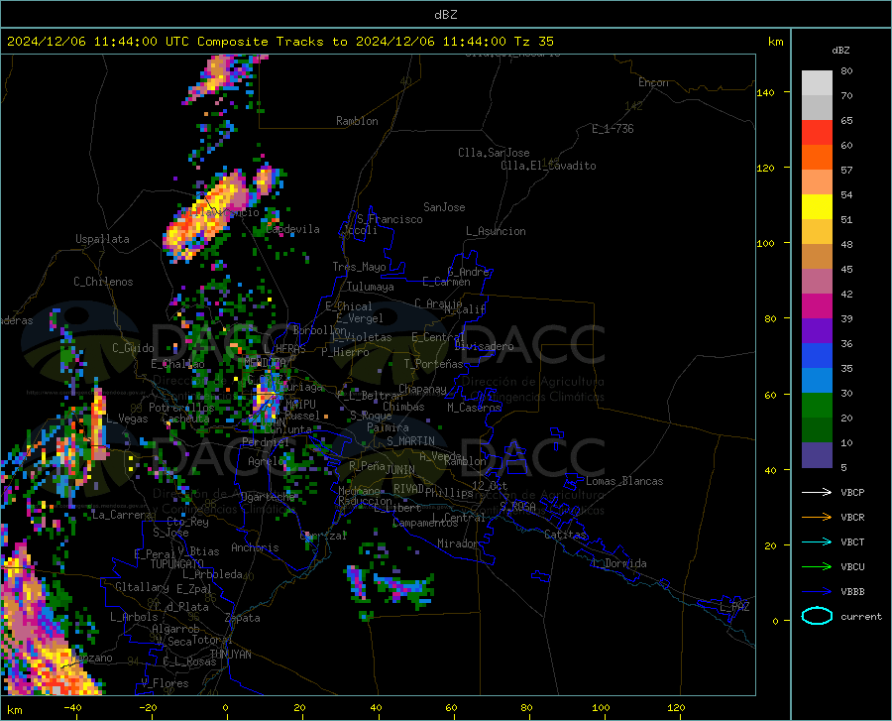The height and width of the screenshot is (721, 892).
Task: Click the 'Encon' map label
Action: [653, 82]
